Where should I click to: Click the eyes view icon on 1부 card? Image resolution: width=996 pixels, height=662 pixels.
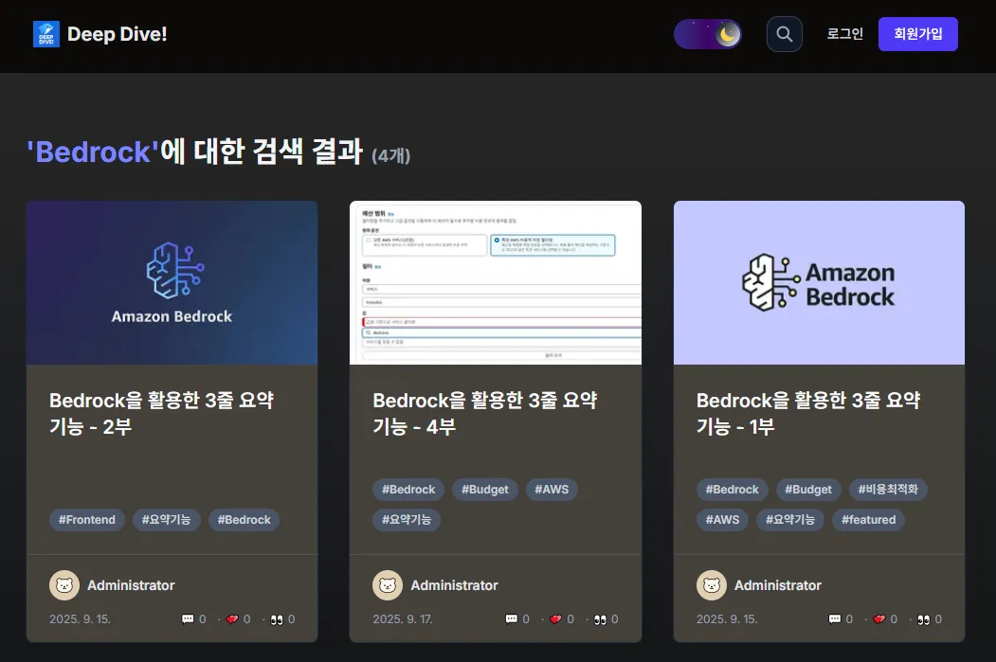pyautogui.click(x=923, y=619)
